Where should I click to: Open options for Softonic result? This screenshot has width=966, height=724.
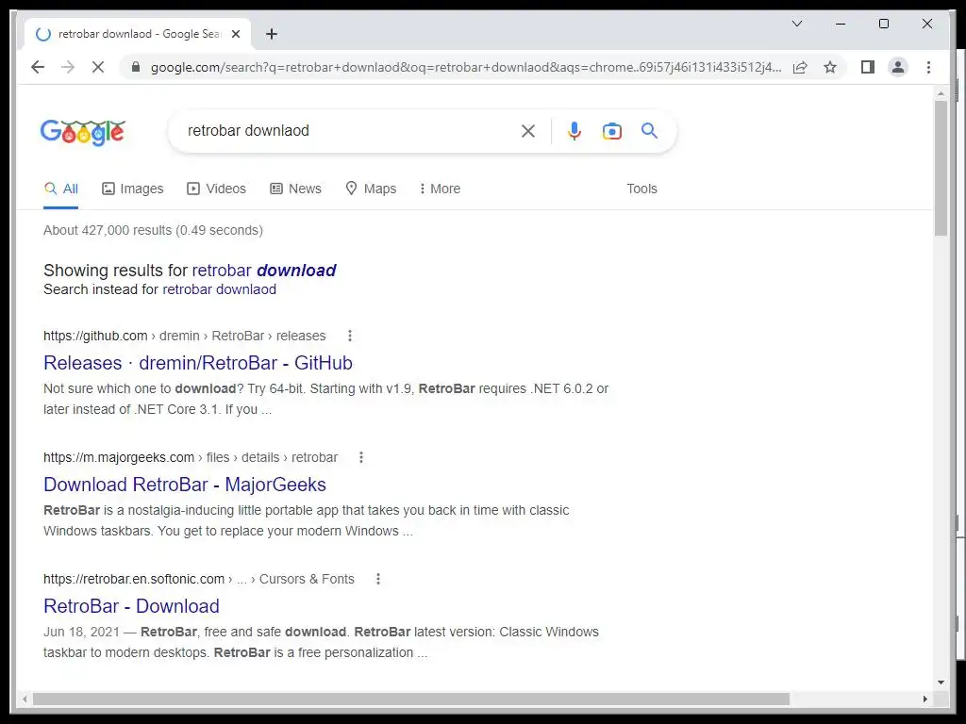point(378,579)
